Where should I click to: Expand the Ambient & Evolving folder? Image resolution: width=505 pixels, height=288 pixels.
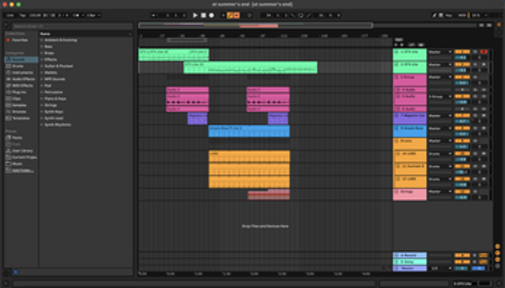[42, 40]
